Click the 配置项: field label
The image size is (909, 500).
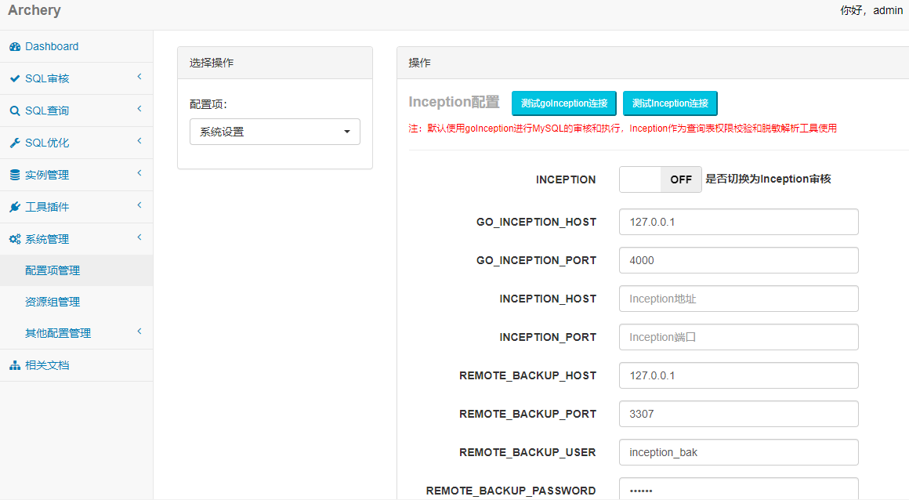tap(208, 104)
